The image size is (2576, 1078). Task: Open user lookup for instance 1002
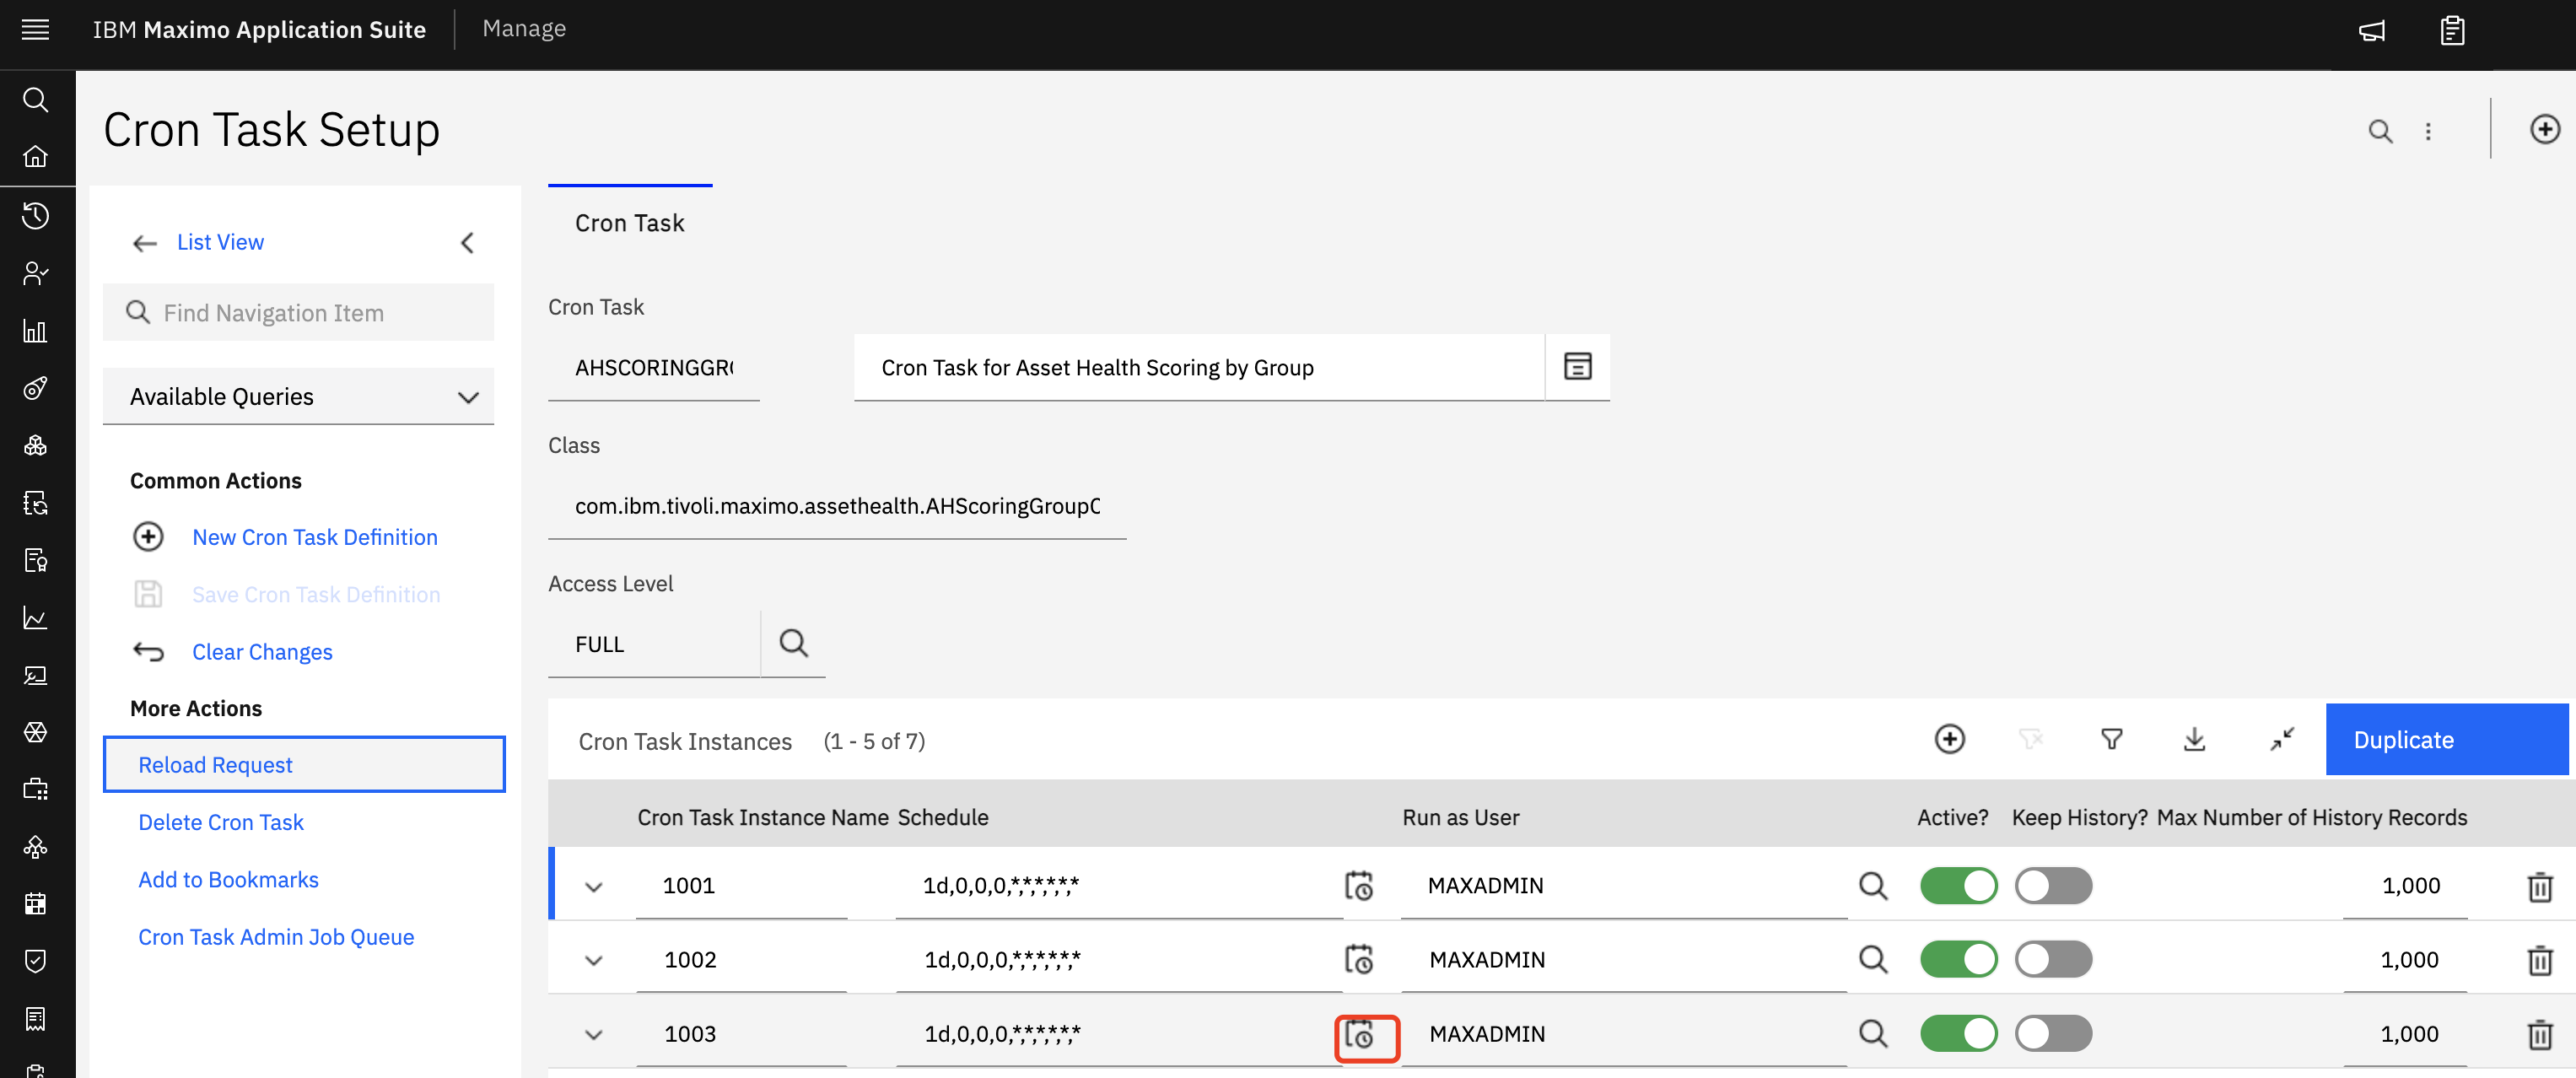click(x=1872, y=960)
